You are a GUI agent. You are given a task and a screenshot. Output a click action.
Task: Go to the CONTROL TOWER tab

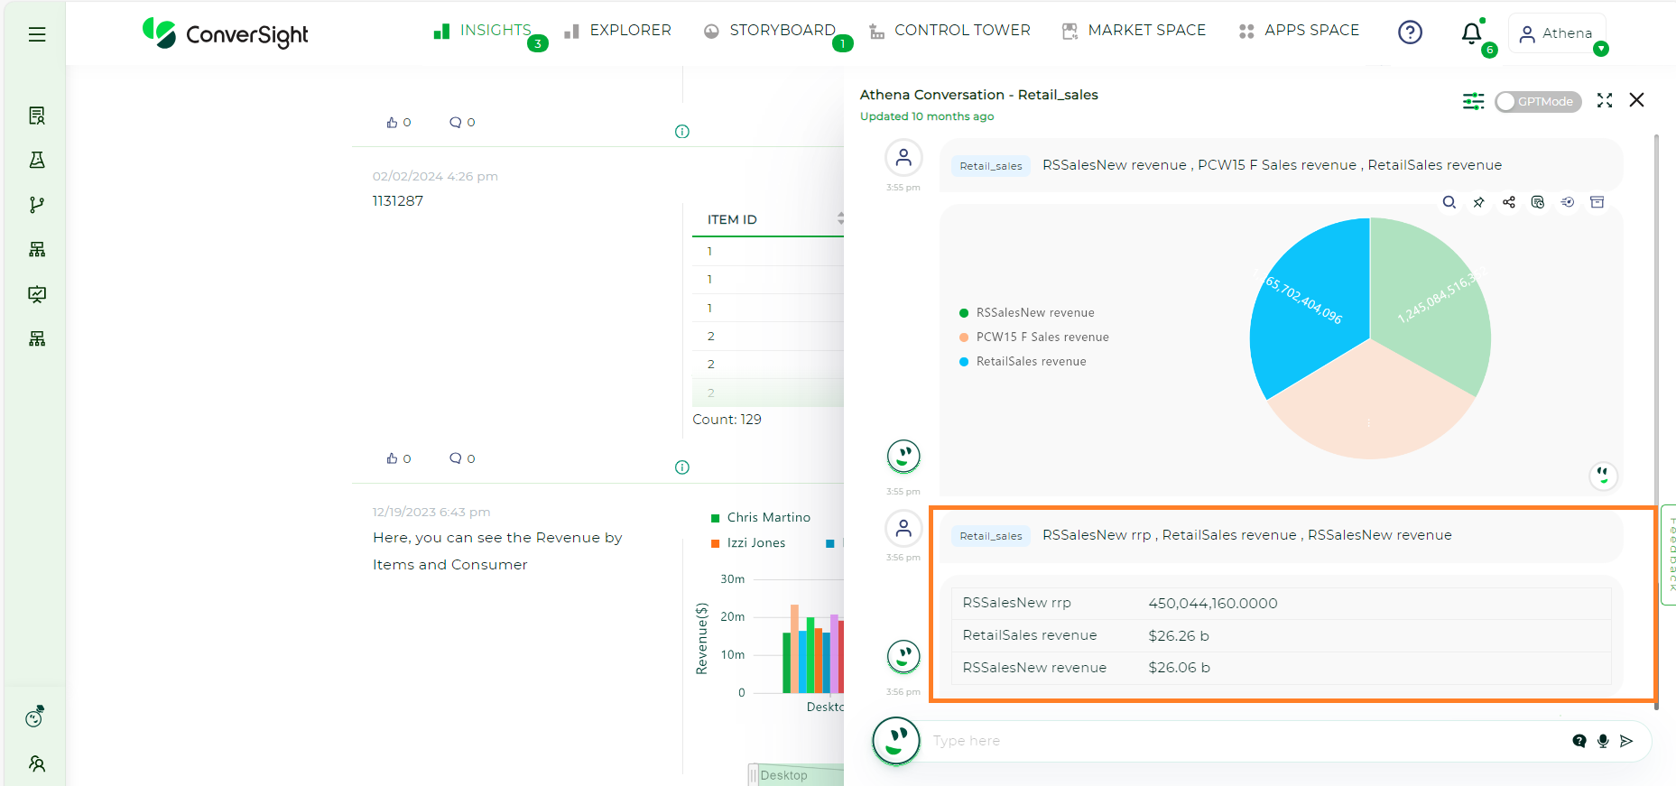coord(949,31)
